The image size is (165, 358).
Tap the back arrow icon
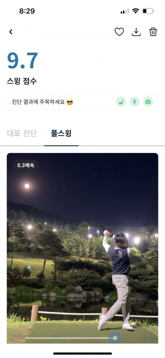(x=11, y=32)
